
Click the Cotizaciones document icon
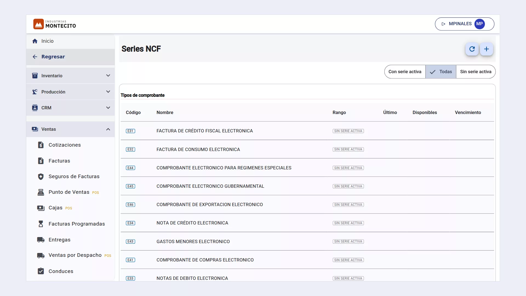pos(41,145)
